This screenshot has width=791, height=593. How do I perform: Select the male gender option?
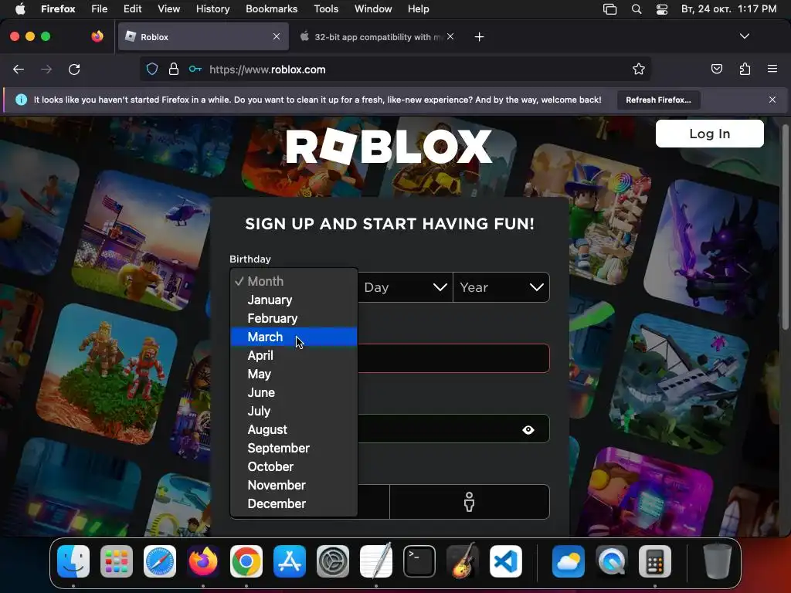coord(469,502)
